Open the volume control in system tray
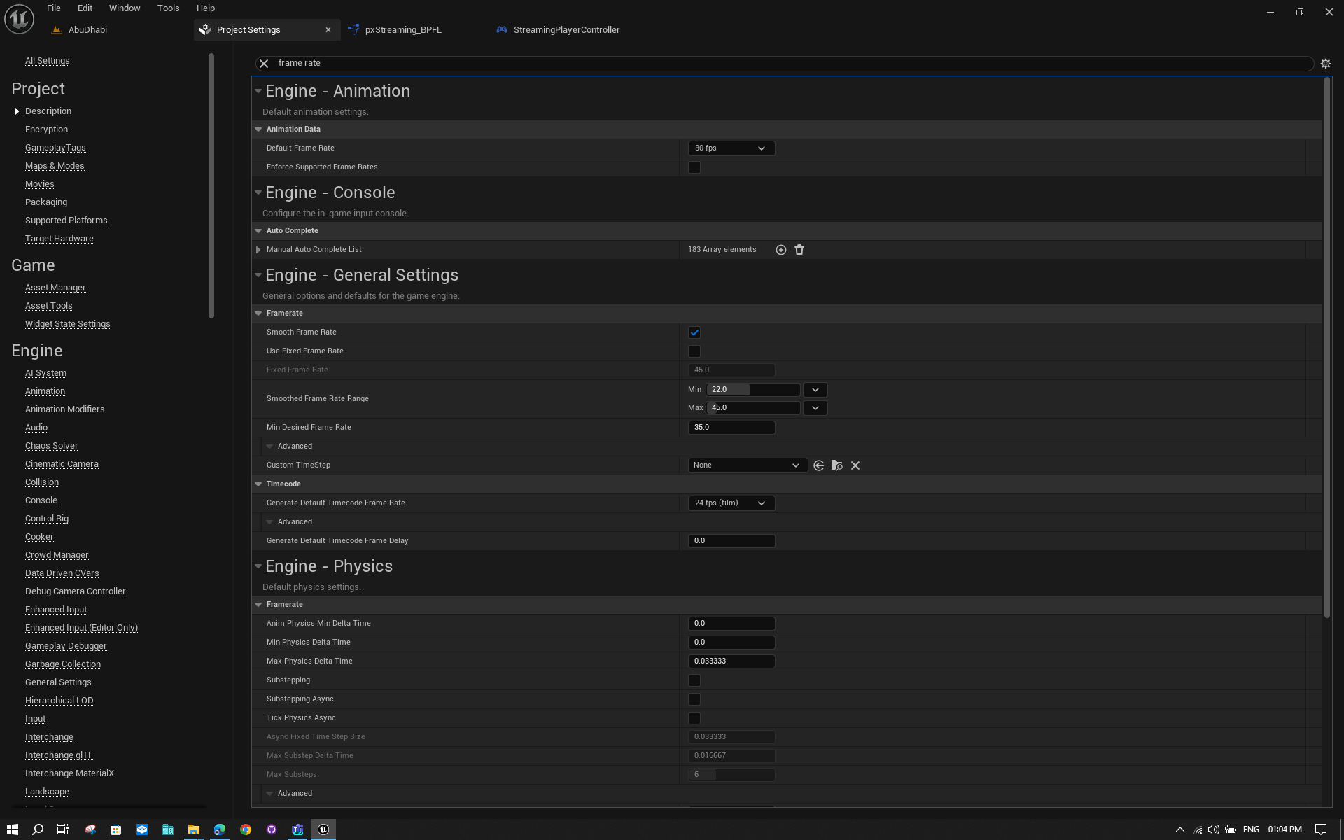 pos(1214,829)
